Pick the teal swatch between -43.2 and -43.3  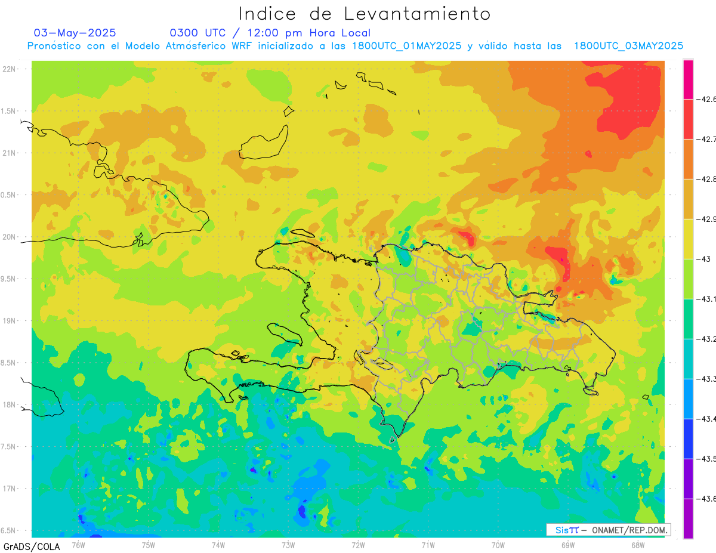point(688,359)
